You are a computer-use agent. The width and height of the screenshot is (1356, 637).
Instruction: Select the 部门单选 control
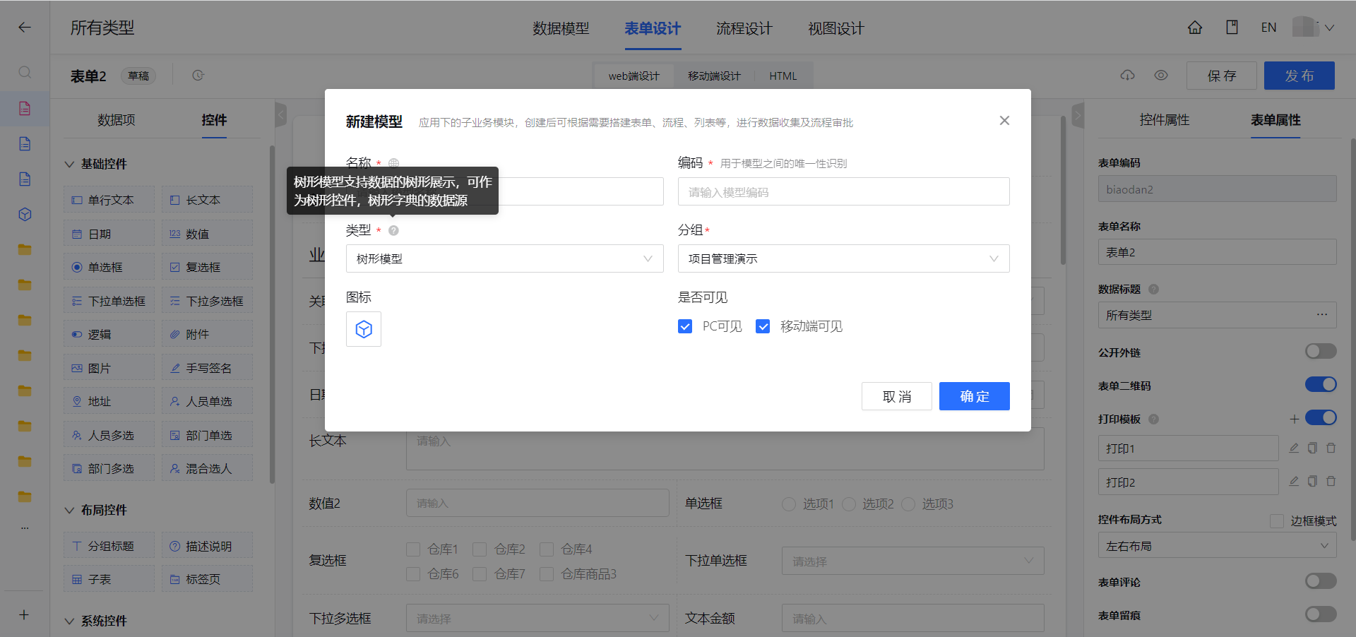(207, 435)
